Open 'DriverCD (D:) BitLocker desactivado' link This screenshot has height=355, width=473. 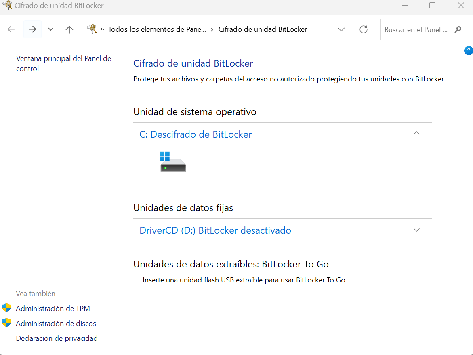(215, 230)
